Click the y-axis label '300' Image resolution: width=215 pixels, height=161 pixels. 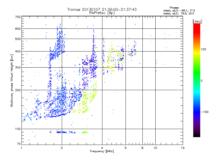[18, 68]
